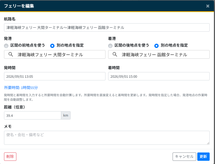This screenshot has height=164, width=215.
Task: Click the 距離（任意） label
Action: 15,107
